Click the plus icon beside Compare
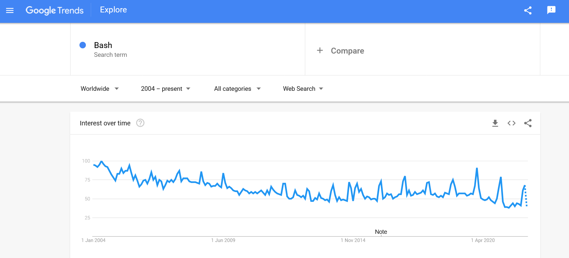This screenshot has height=258, width=569. (320, 51)
